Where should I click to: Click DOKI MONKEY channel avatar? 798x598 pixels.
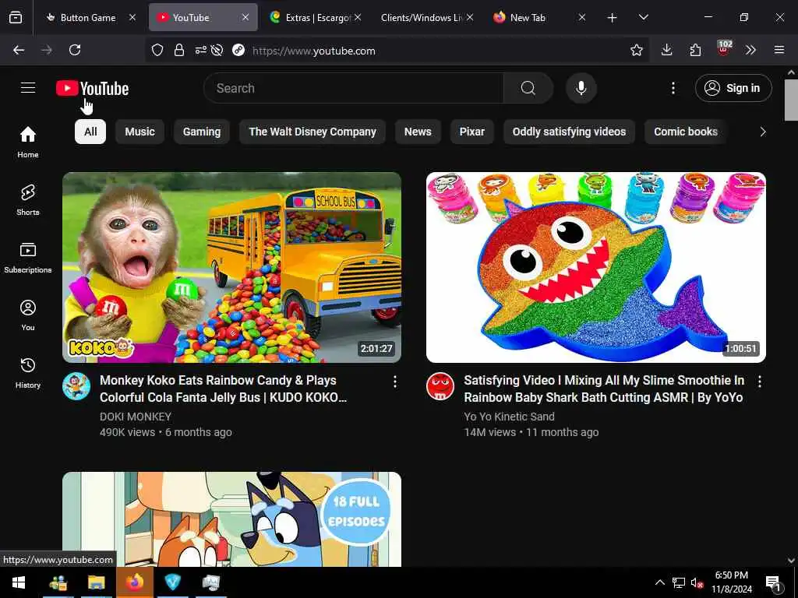pyautogui.click(x=76, y=386)
